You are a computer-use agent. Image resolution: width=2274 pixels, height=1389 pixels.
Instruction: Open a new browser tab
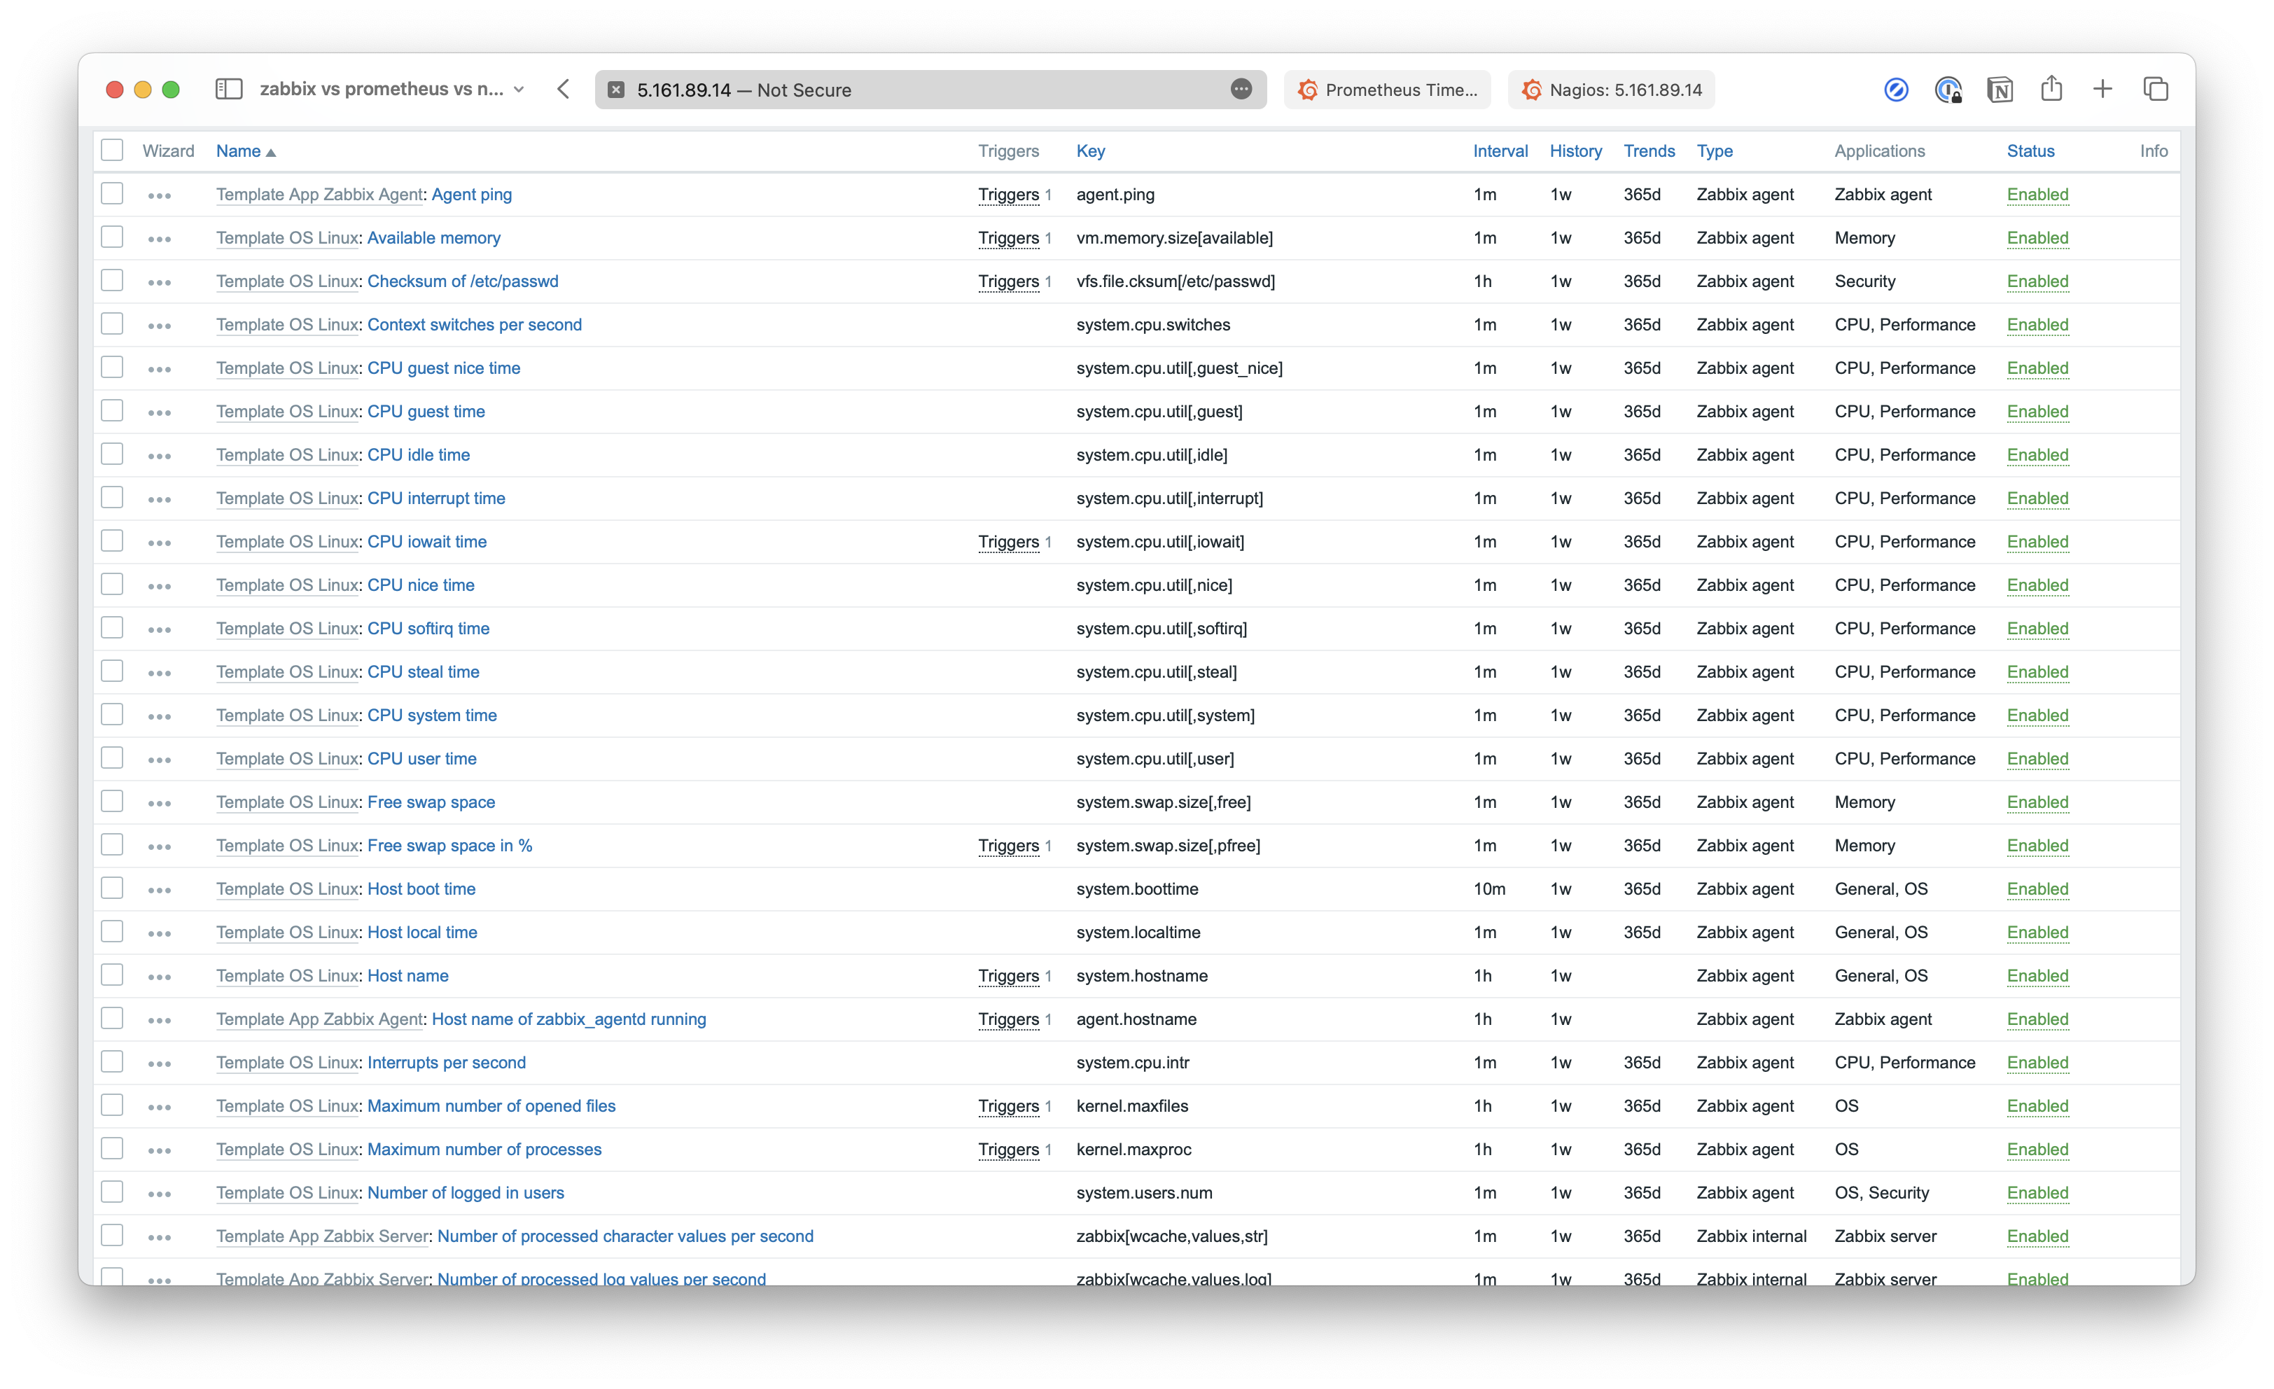tap(2102, 89)
